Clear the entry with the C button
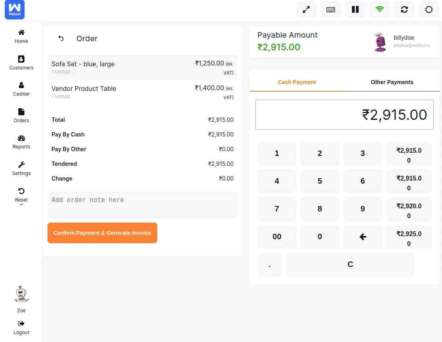Screen dimensions: 442x342 [350, 264]
